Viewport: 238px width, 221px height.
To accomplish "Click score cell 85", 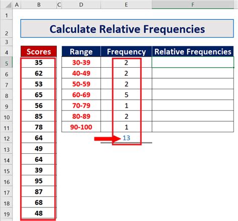I will [39, 116].
